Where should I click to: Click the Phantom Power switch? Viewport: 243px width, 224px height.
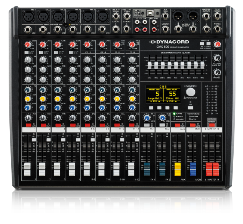tap(66, 25)
